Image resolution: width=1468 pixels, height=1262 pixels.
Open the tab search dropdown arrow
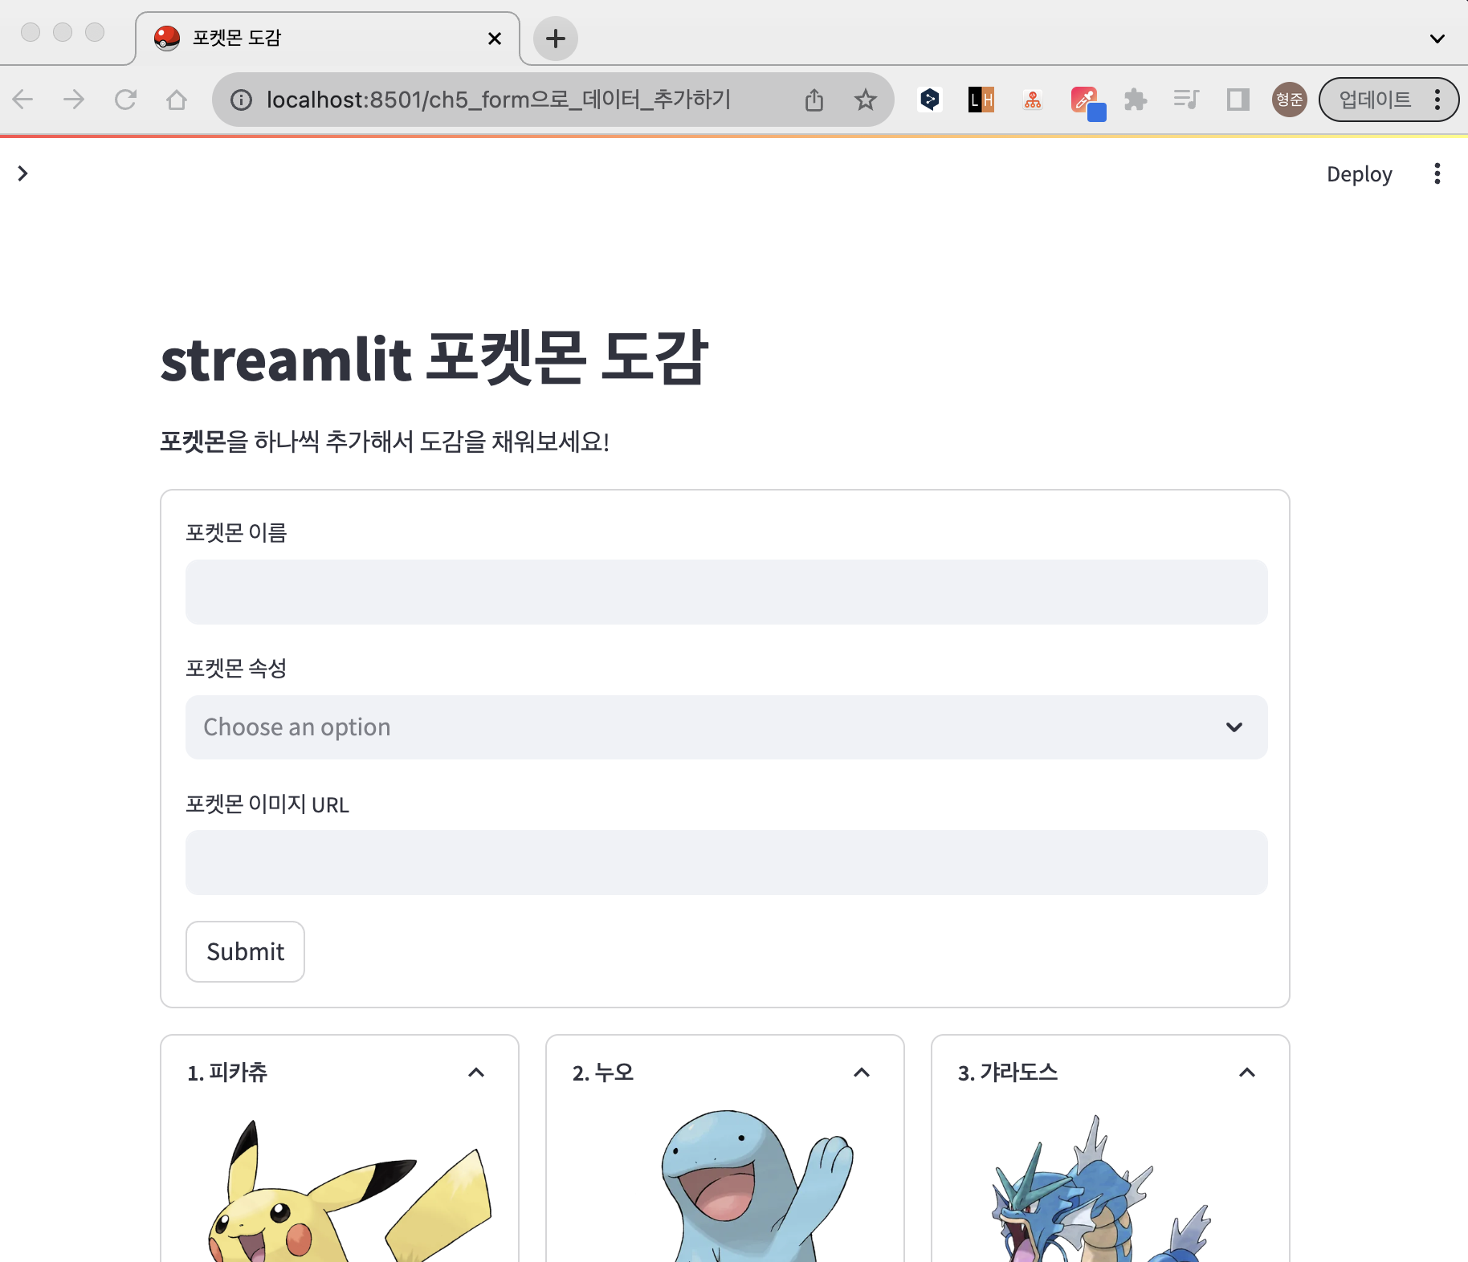coord(1437,39)
